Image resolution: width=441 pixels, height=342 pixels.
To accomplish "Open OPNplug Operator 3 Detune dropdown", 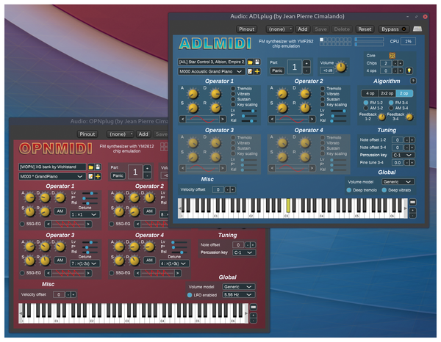I will click(x=85, y=263).
